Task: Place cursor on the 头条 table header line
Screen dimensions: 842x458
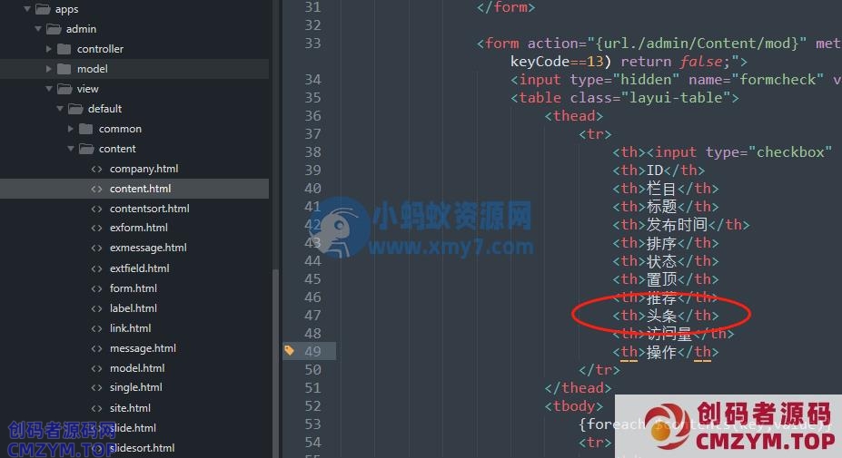Action: (665, 316)
